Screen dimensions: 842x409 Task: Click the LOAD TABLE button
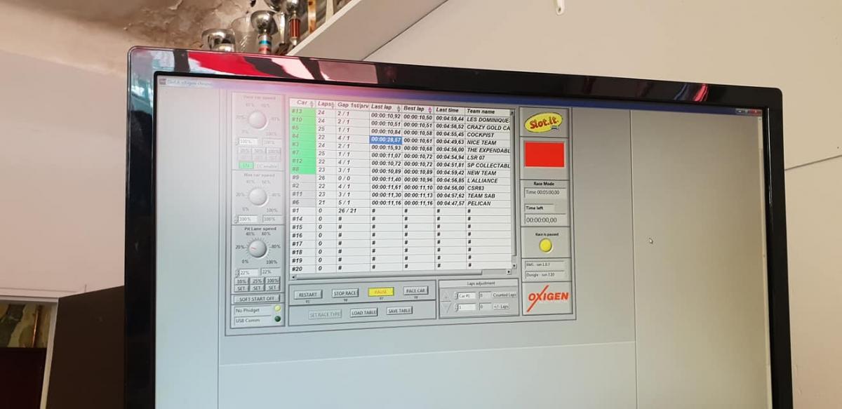click(363, 312)
